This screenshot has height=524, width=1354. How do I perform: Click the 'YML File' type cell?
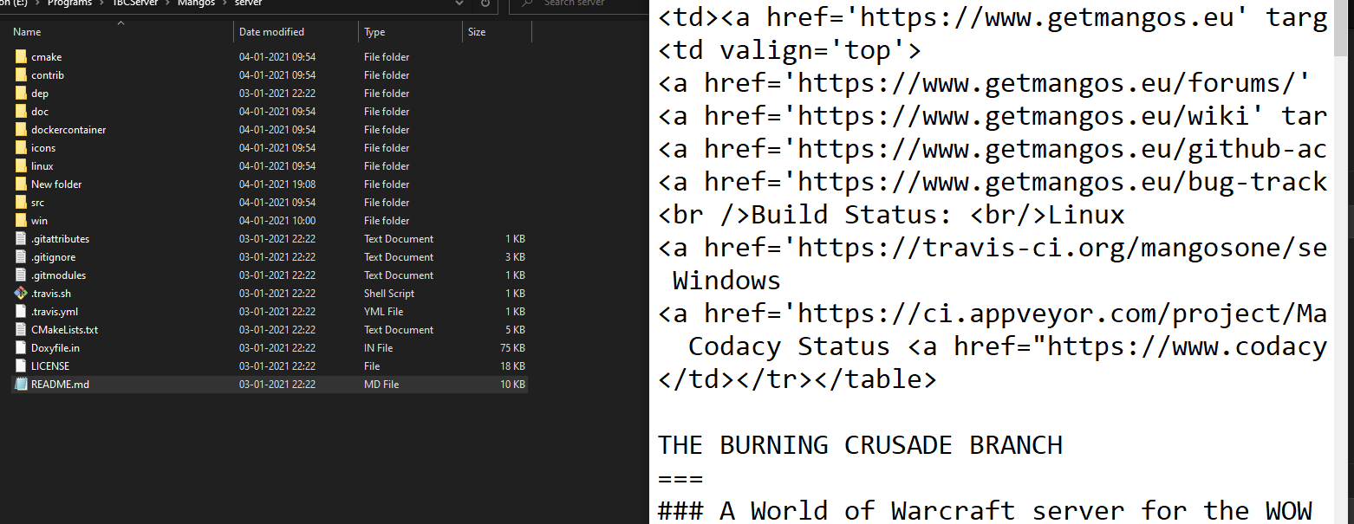coord(384,312)
